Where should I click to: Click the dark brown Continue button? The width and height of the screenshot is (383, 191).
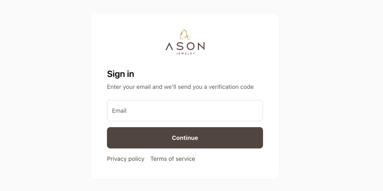click(185, 138)
